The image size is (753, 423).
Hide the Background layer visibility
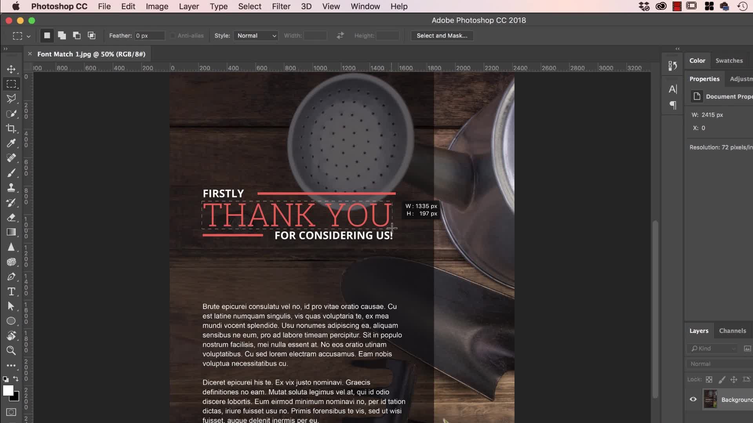point(693,399)
